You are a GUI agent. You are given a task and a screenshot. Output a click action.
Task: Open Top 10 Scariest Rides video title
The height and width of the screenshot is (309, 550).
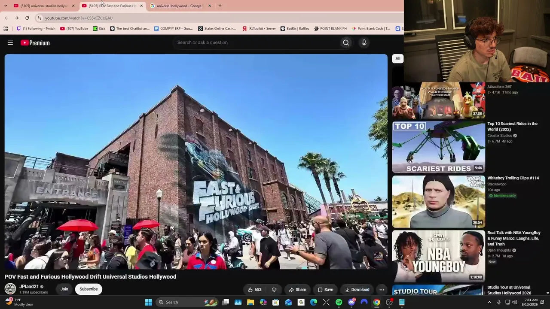pos(513,126)
